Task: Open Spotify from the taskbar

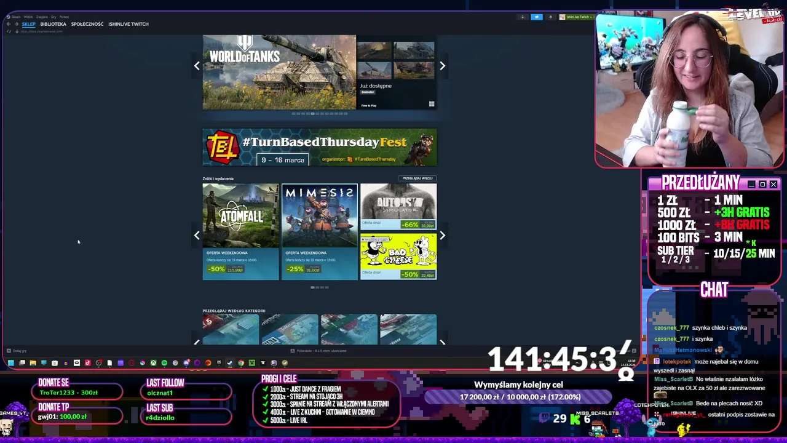Action: (164, 363)
